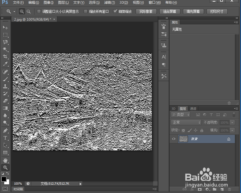The height and width of the screenshot is (193, 241).
Task: Enable 缩放所有窗口 checkbox
Action: [x=86, y=11]
